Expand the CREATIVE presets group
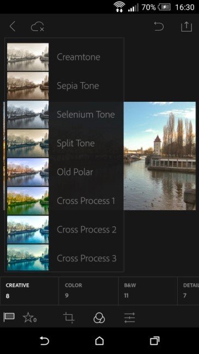Screen dimensions: 199x354 click(29, 291)
